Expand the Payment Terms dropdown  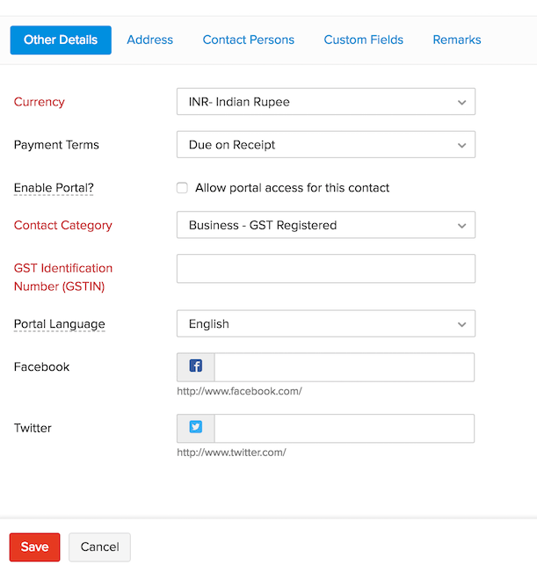[x=325, y=145]
